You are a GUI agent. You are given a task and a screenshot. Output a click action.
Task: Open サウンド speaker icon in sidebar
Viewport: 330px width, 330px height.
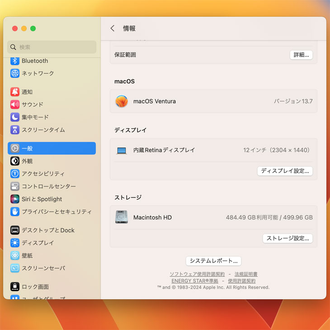point(15,104)
